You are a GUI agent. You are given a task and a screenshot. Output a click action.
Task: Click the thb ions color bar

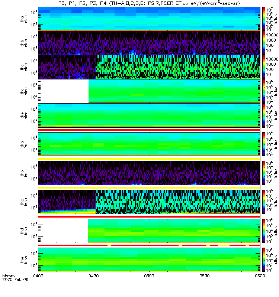[x=264, y=173]
